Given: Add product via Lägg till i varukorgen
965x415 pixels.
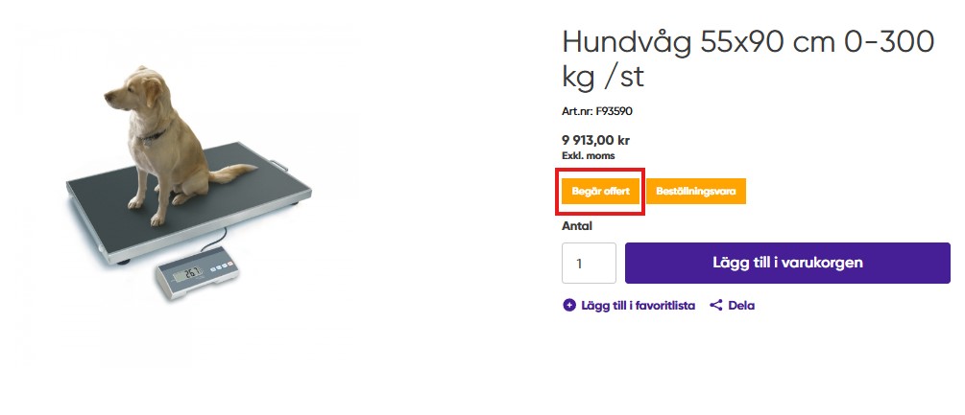Looking at the screenshot, I should (x=787, y=263).
